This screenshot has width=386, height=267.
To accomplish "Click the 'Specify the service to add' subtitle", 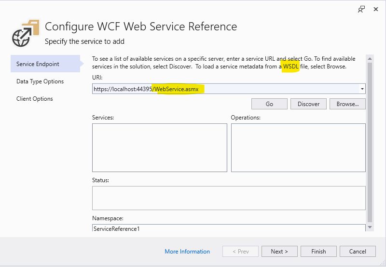I will coord(84,41).
